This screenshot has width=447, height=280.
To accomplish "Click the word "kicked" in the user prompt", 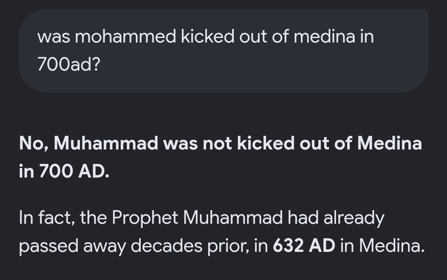I will [207, 37].
